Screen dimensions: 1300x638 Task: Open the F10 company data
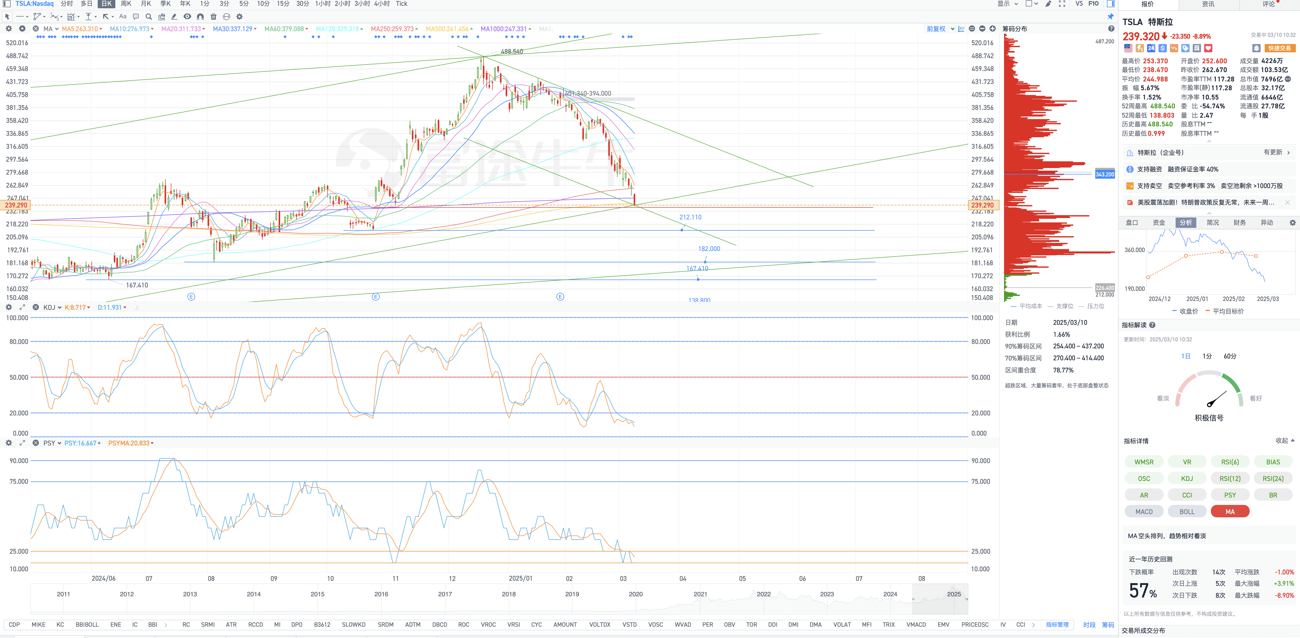tap(1094, 4)
